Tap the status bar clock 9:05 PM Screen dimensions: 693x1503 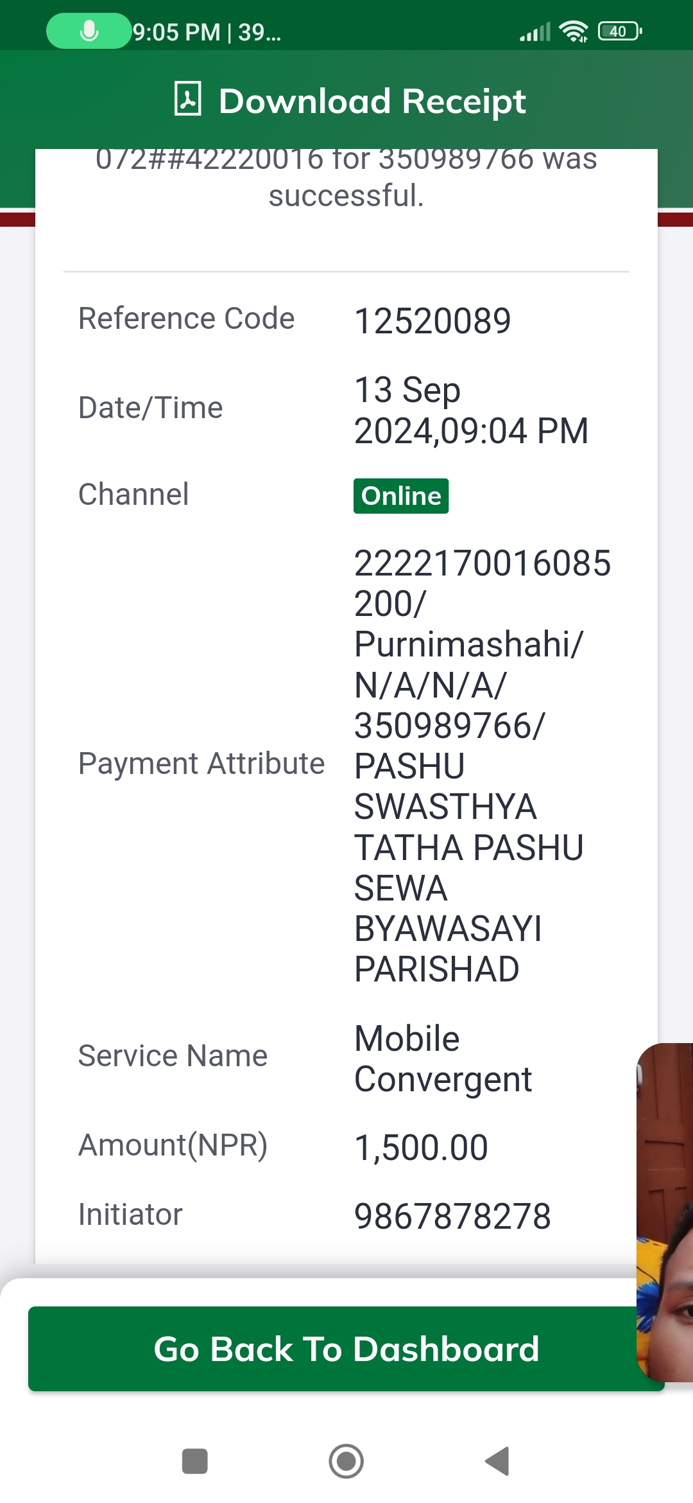coord(176,31)
